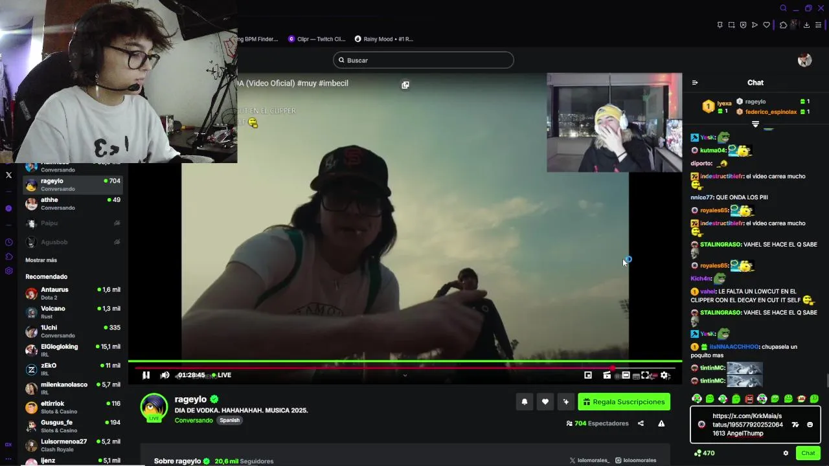Open milenkanolasco channel
This screenshot has width=829, height=466.
pyautogui.click(x=73, y=388)
